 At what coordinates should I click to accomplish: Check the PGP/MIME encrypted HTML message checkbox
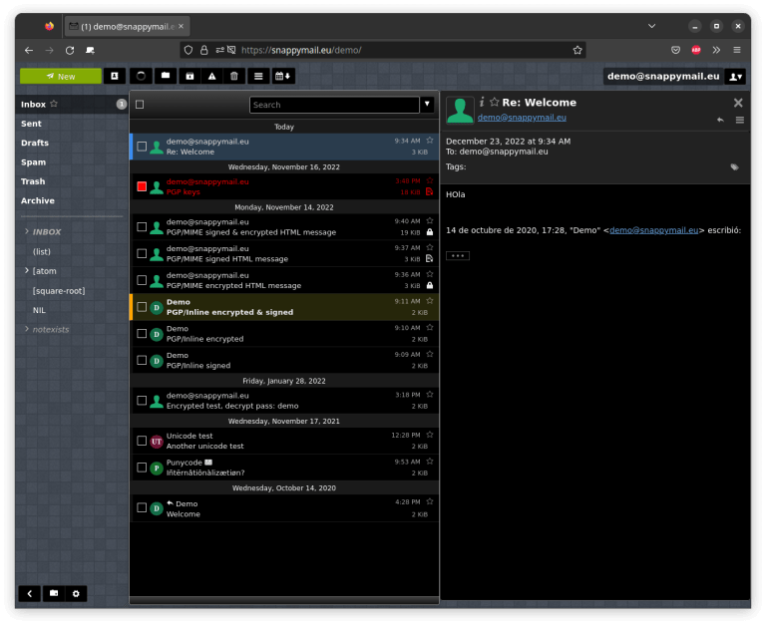point(142,280)
